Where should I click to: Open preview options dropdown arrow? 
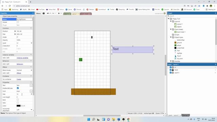click(x=61, y=14)
